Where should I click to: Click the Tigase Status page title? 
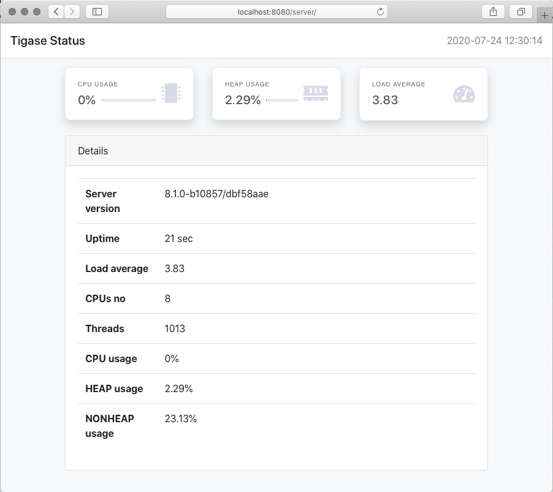pyautogui.click(x=48, y=40)
